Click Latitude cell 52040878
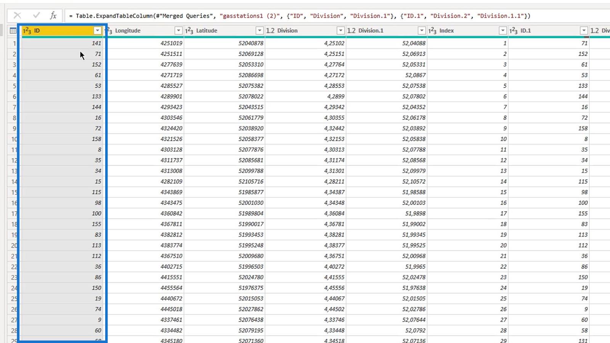Viewport: 610px width, 343px height. (224, 43)
